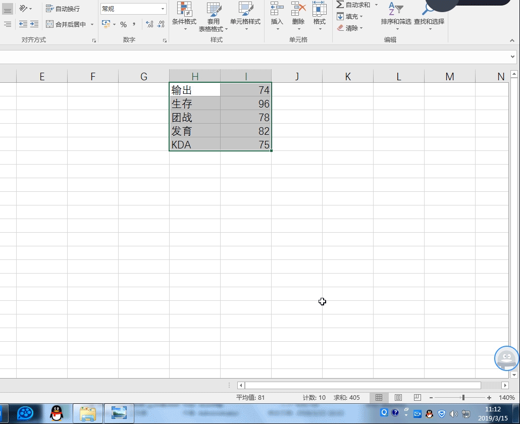Open Cell Styles (单元格样式) gallery
Viewport: 520px width, 424px height.
[x=245, y=16]
